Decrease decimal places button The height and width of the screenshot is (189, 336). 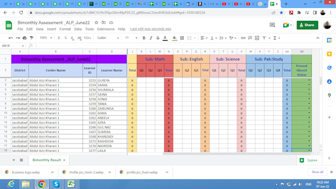tap(72, 38)
